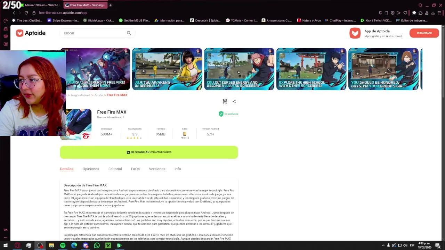
Task: Click the red DESCARGAR button in header
Action: [x=424, y=33]
